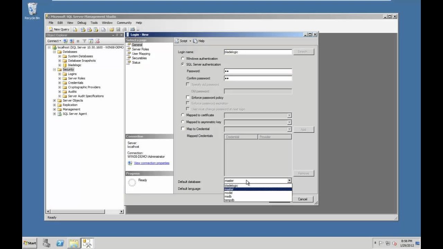Screen dimensions: 443x249
Task: Select Windows authentication radio button
Action: tap(183, 59)
